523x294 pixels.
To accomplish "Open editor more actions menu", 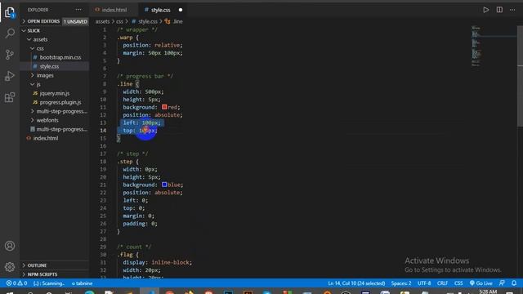I will pyautogui.click(x=512, y=10).
